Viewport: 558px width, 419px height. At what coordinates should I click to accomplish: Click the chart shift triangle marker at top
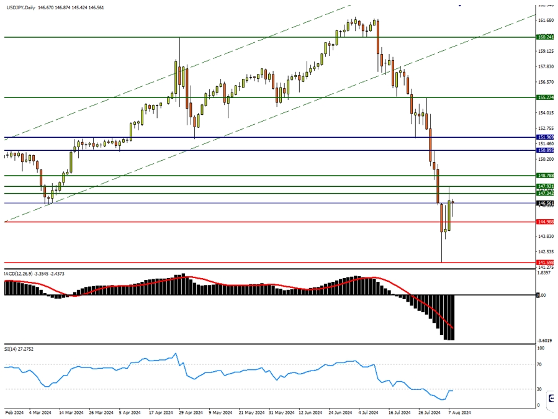[460, 5]
